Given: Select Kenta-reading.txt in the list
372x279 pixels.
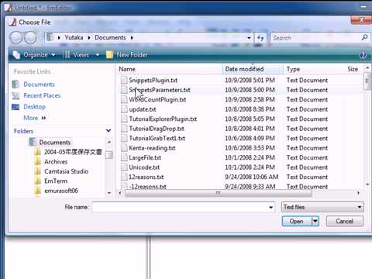Looking at the screenshot, I should point(152,148).
